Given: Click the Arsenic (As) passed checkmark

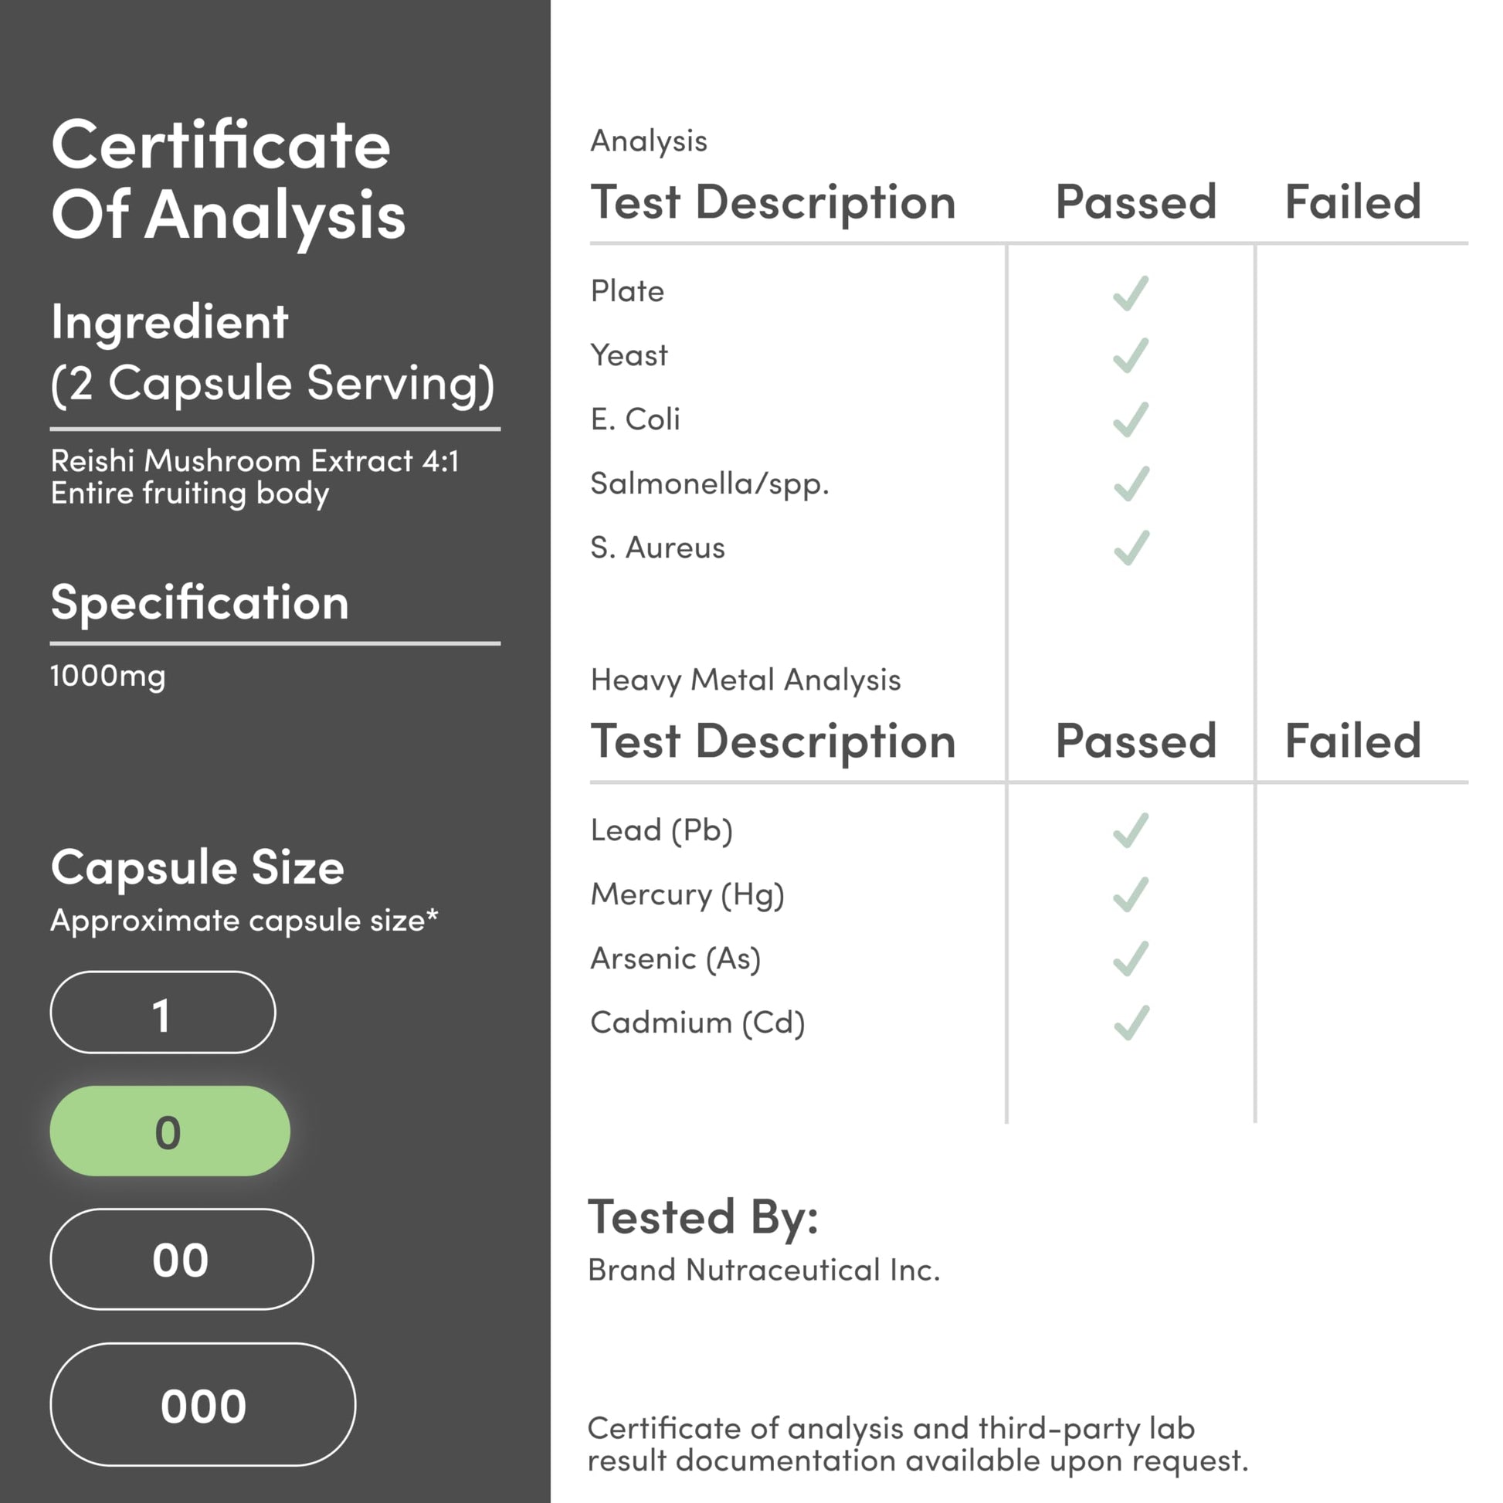Looking at the screenshot, I should (1131, 958).
